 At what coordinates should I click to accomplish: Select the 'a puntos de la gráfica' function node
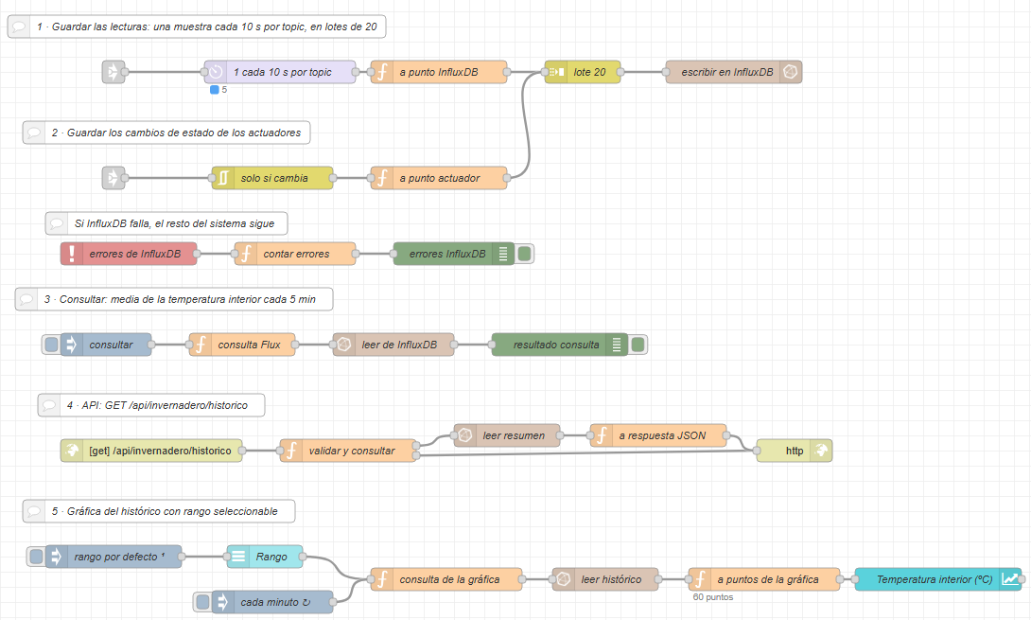(764, 579)
